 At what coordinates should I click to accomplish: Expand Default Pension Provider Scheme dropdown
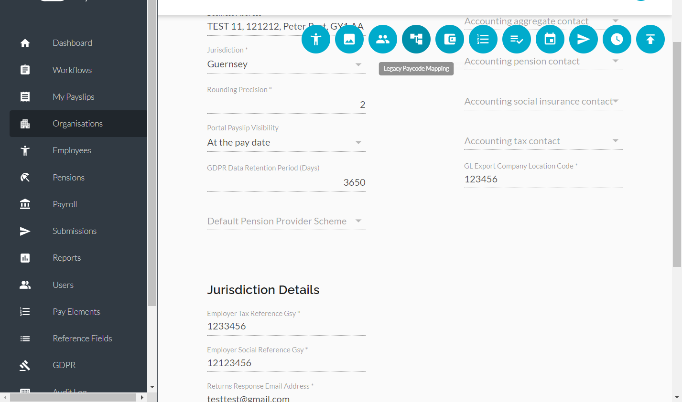pyautogui.click(x=286, y=221)
